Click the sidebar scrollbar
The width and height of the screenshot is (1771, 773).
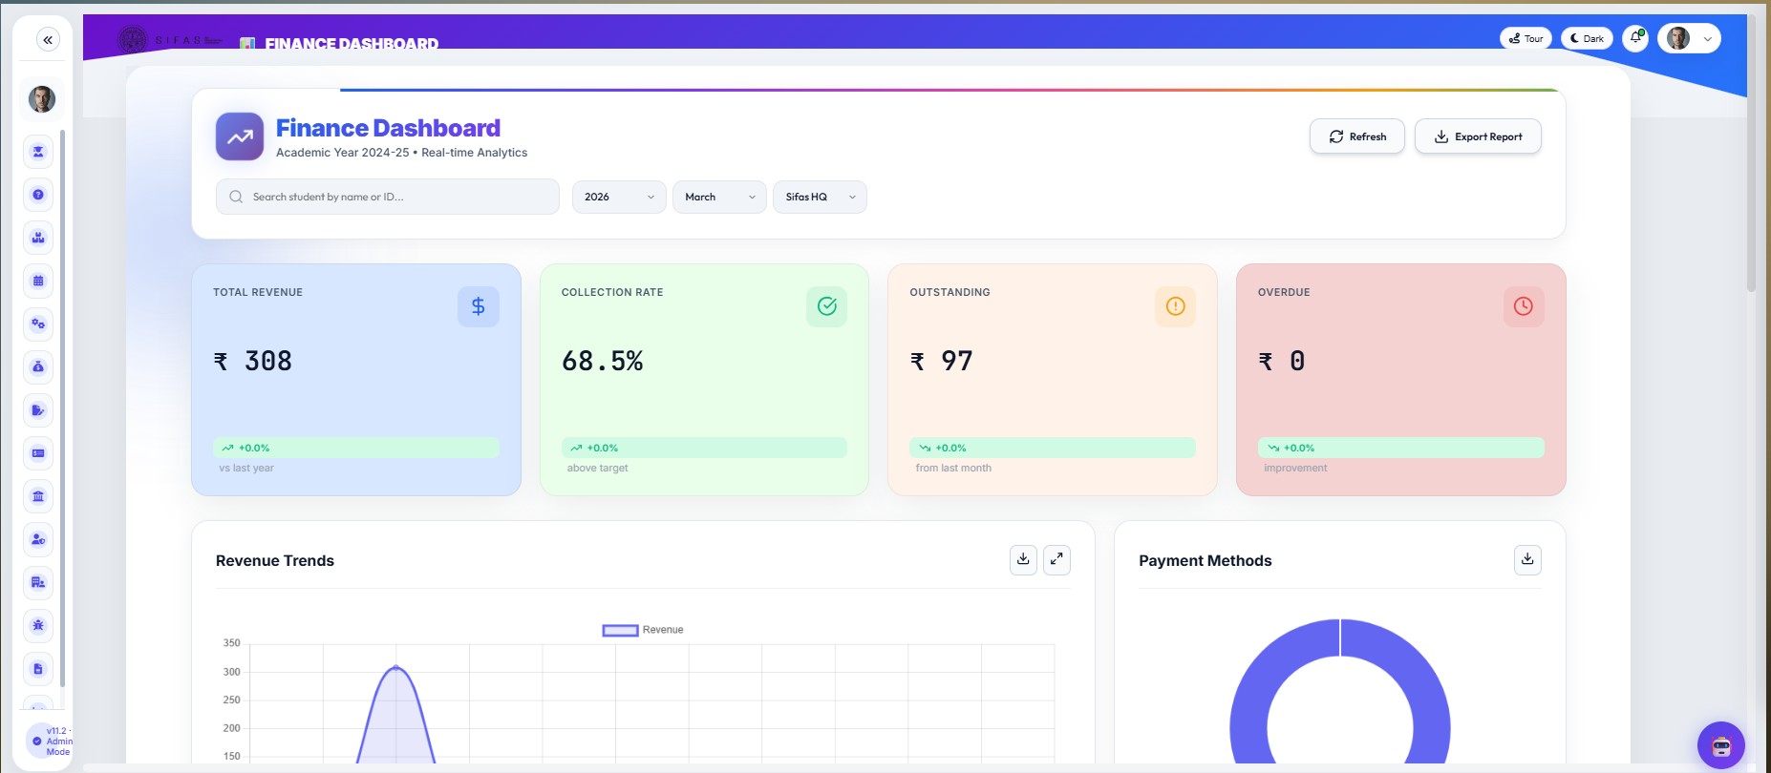62,408
